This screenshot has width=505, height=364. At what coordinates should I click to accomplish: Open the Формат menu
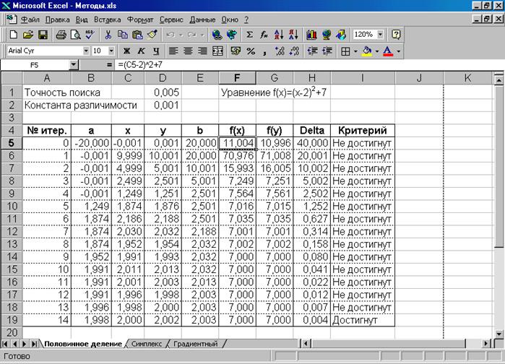(140, 19)
